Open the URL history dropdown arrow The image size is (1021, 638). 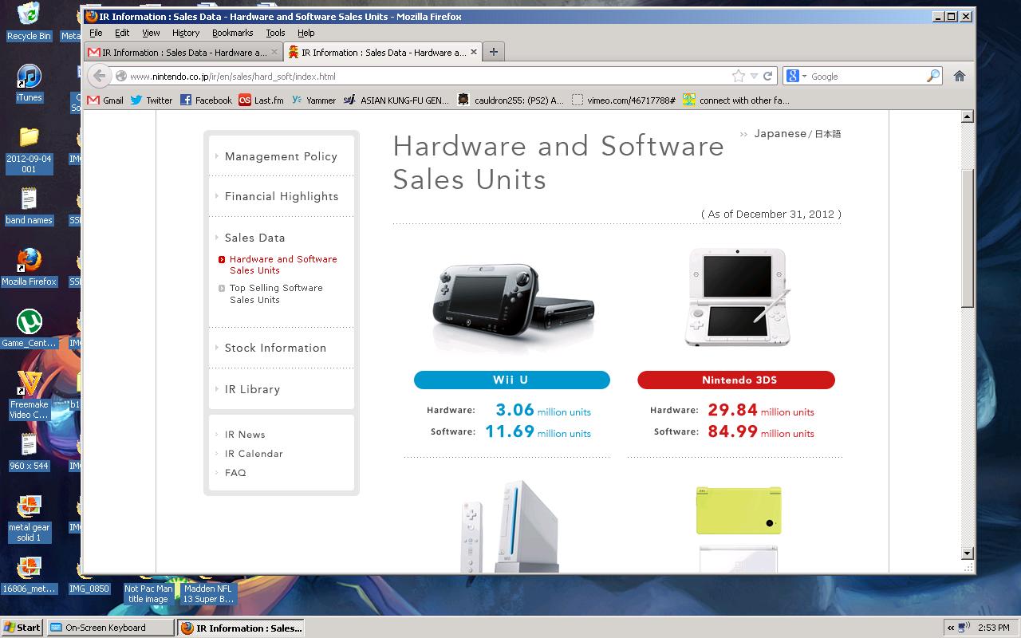[754, 77]
